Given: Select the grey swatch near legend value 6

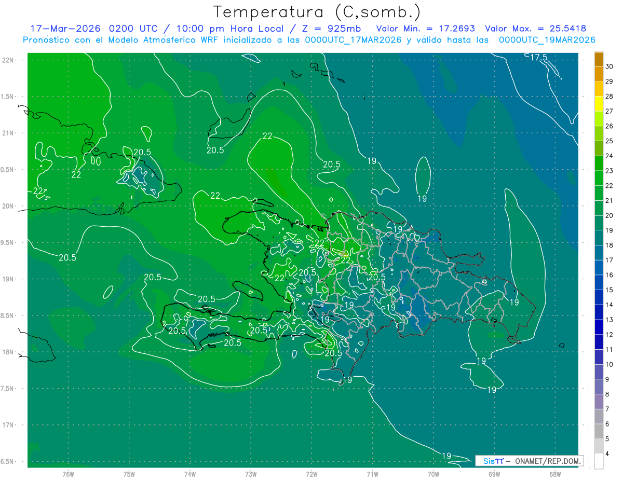Looking at the screenshot, I should coord(599,417).
